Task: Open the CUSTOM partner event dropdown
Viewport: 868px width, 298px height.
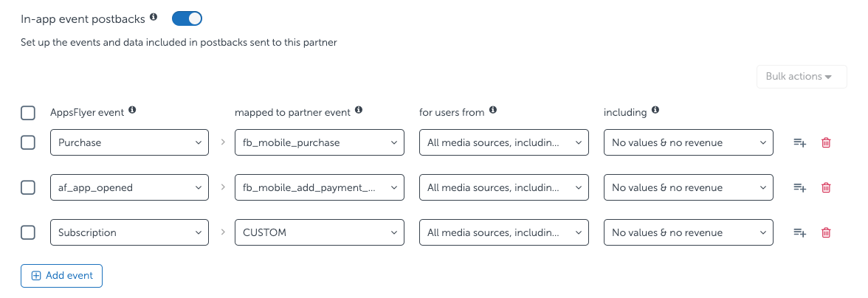Action: pos(319,233)
